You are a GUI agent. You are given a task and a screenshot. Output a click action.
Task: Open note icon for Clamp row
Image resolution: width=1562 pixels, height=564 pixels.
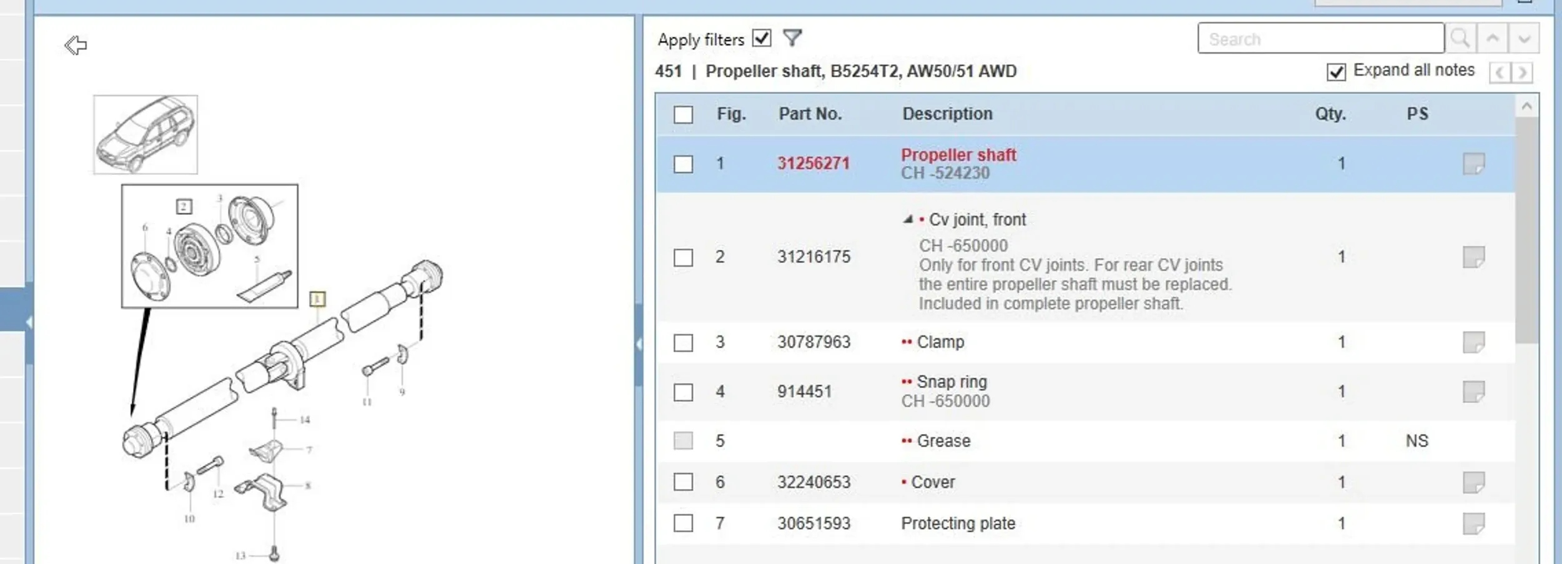pyautogui.click(x=1474, y=342)
